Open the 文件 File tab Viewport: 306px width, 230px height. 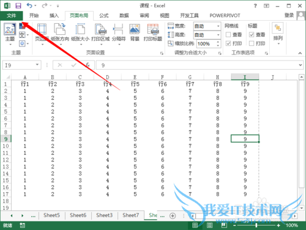12,15
